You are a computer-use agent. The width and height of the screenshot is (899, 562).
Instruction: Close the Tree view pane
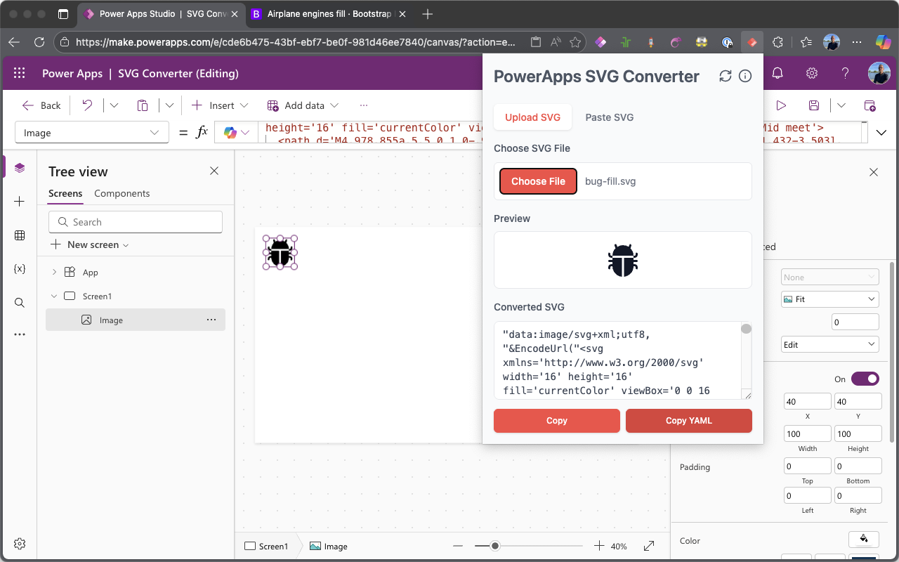(x=214, y=171)
